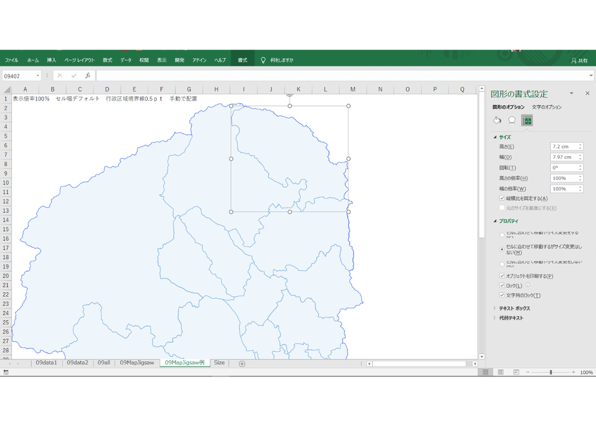
Task: Select third radio: don't move or size
Action: (502, 264)
